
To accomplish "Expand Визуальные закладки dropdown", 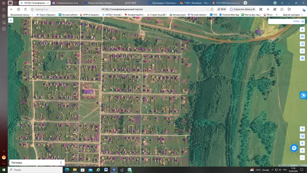I will 22,15.
